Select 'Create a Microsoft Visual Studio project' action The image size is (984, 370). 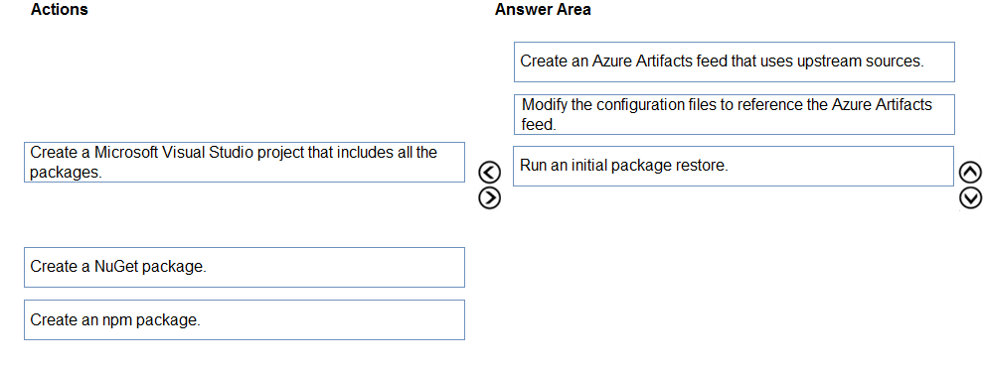[x=245, y=162]
